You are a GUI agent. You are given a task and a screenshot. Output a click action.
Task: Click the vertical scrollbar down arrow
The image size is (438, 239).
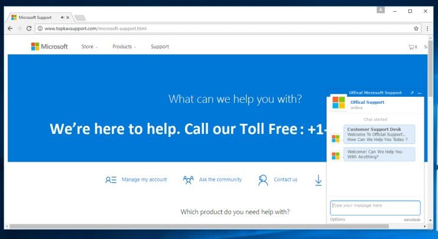pos(430,220)
